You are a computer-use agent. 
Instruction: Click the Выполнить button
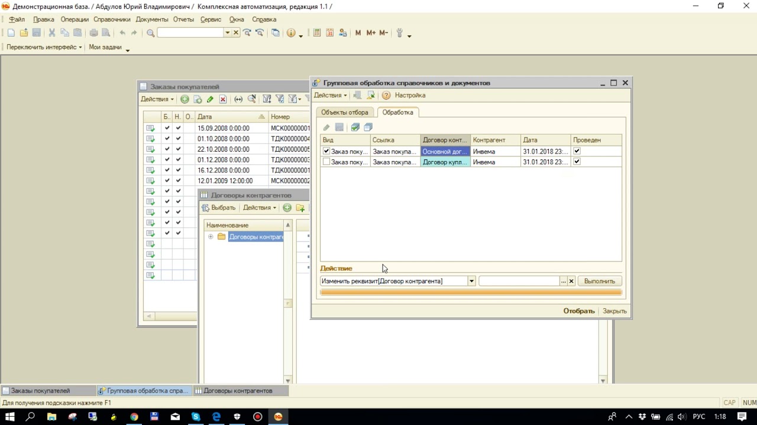pyautogui.click(x=600, y=281)
